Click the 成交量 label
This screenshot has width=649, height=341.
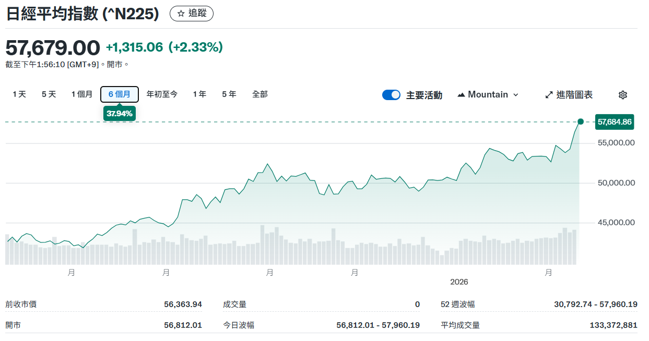234,305
